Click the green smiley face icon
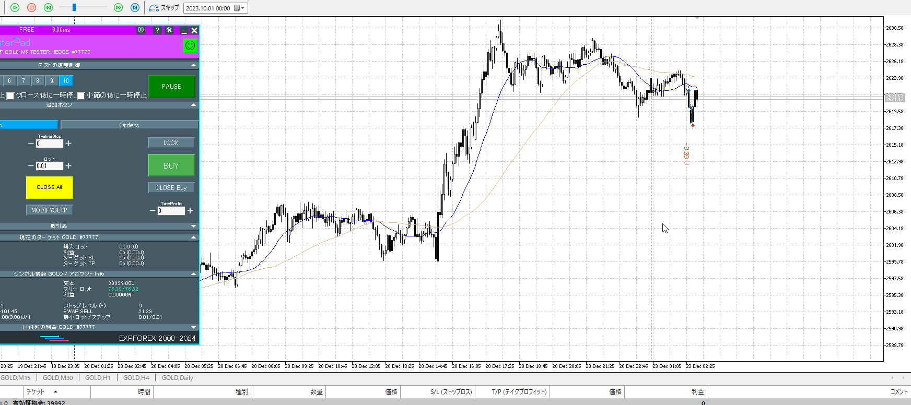911x405 pixels. coord(190,45)
